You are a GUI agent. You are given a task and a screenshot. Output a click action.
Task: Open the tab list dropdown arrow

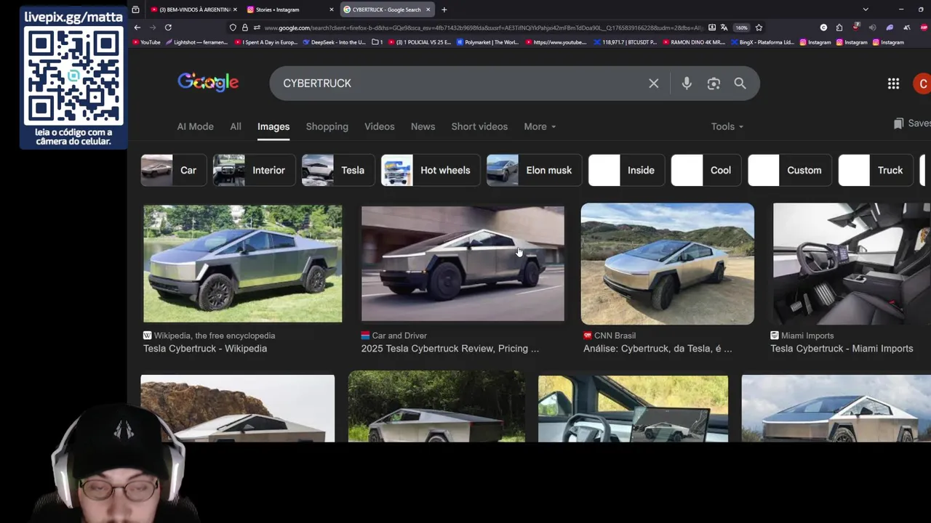866,9
